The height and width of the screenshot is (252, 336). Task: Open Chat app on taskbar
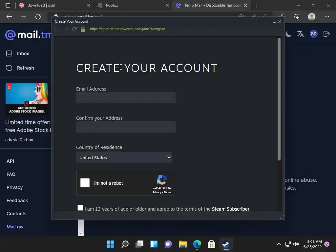point(168,244)
